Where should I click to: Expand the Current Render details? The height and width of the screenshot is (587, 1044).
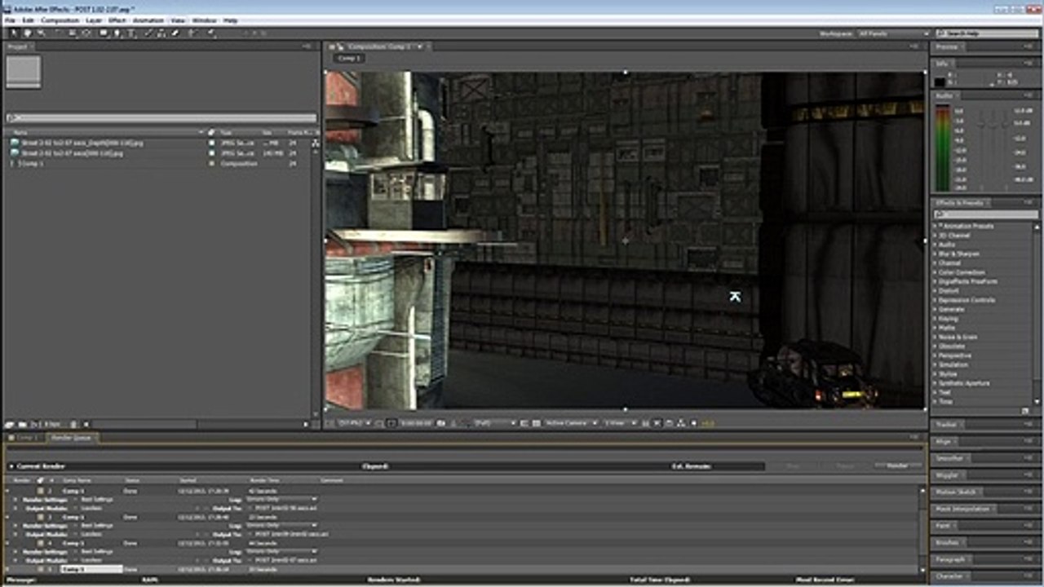(11, 466)
